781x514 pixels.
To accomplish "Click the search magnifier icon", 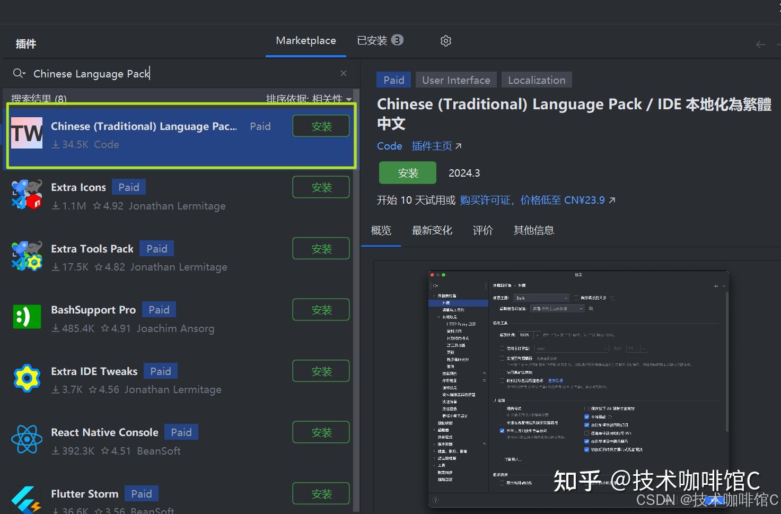I will [16, 73].
